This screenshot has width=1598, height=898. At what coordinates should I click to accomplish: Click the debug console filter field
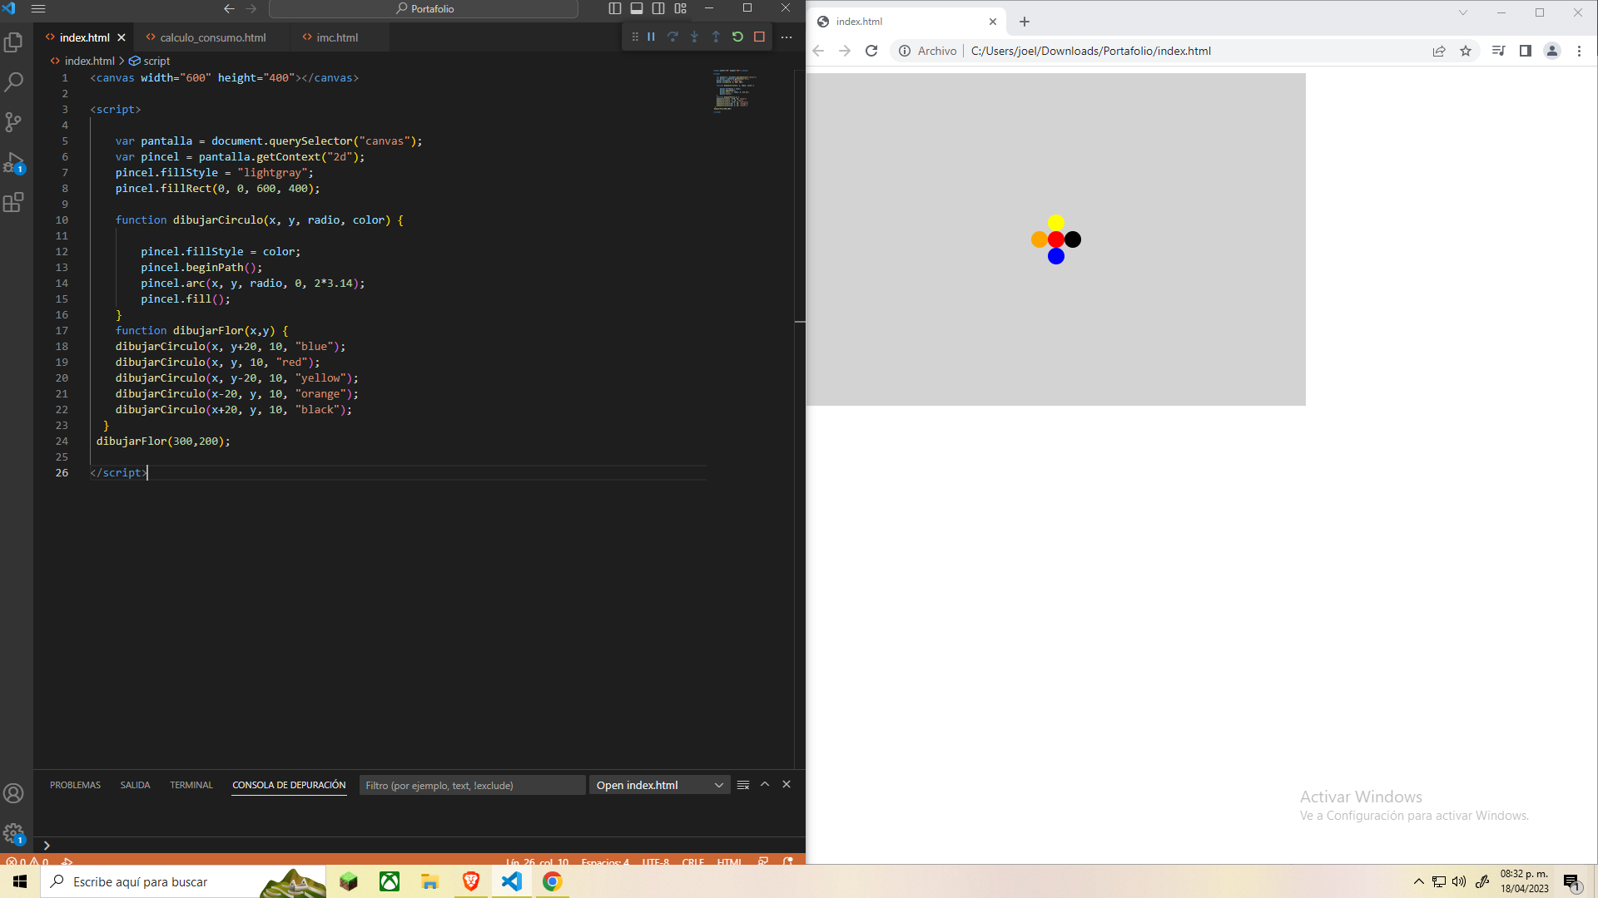[x=472, y=785]
